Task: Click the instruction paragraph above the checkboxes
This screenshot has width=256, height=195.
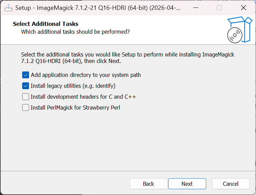Action: (x=128, y=58)
